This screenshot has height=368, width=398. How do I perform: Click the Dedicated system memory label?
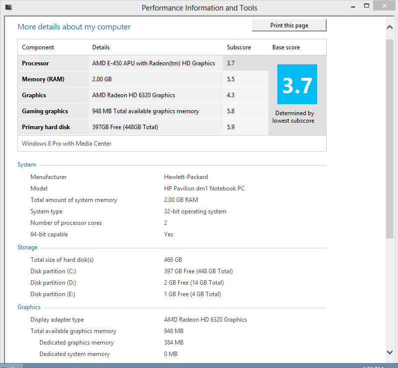click(75, 354)
